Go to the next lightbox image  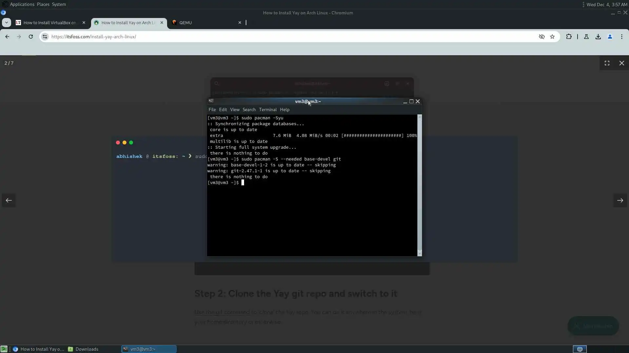tap(620, 200)
